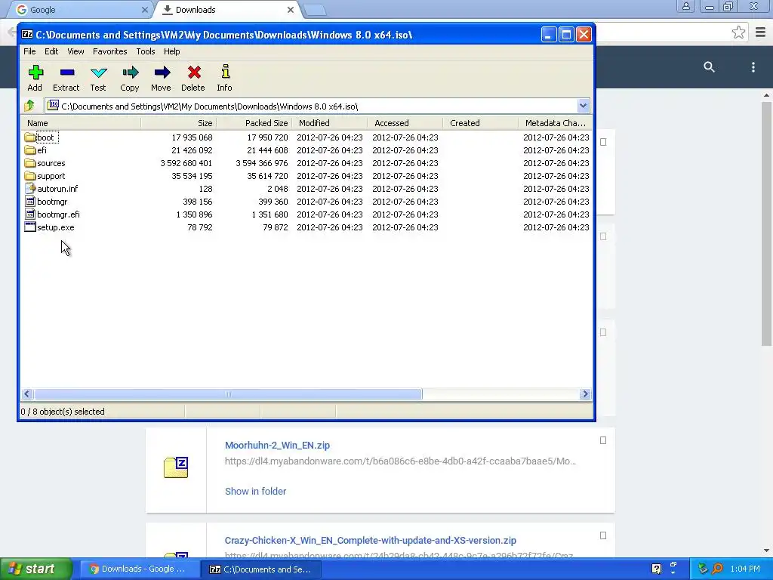The height and width of the screenshot is (580, 773).
Task: Select size value 3 592 680 401
Action: pos(186,163)
